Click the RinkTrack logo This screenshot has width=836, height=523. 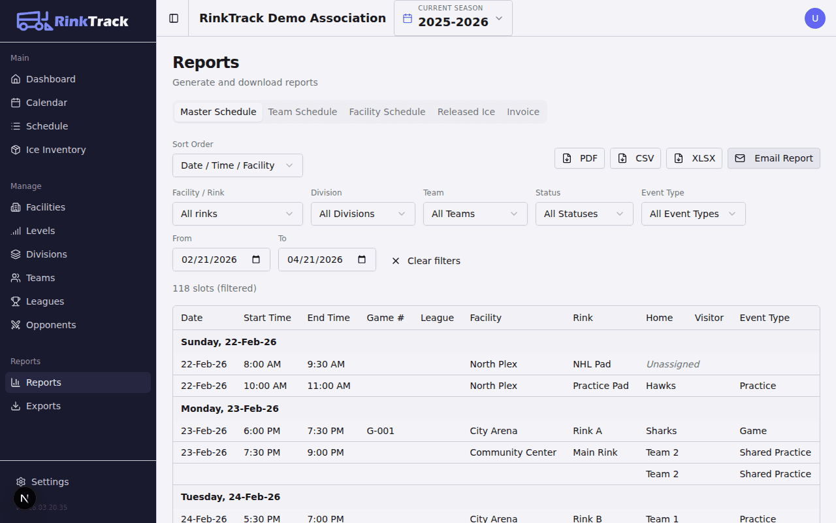[x=72, y=20]
